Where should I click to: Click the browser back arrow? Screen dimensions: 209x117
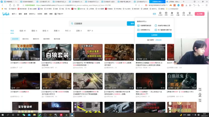[x=2, y=5]
